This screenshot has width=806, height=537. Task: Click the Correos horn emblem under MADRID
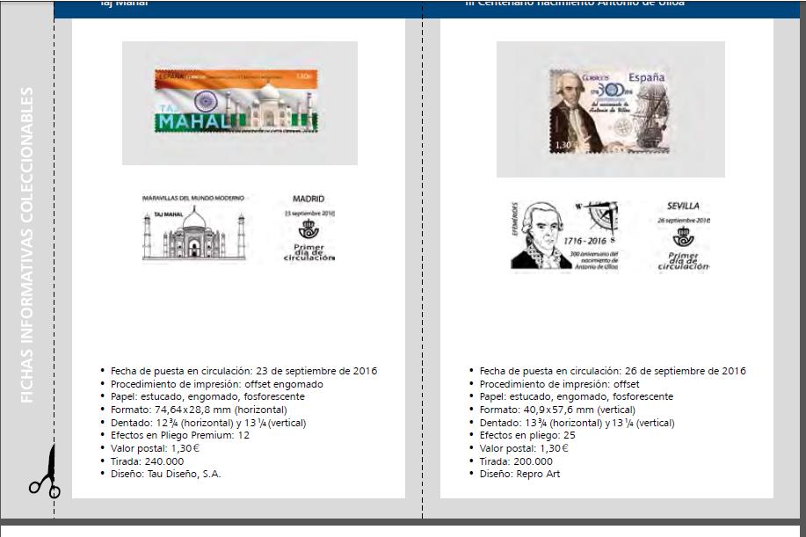309,230
